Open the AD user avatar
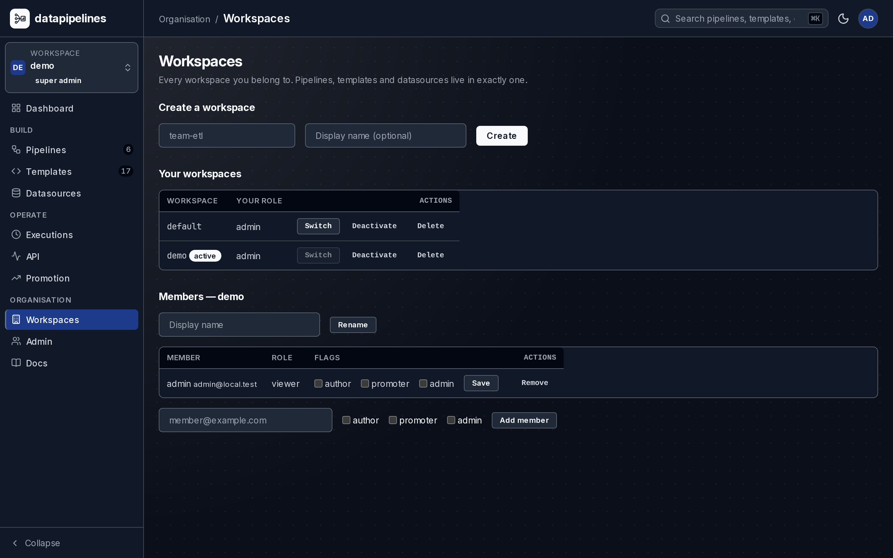 868,19
